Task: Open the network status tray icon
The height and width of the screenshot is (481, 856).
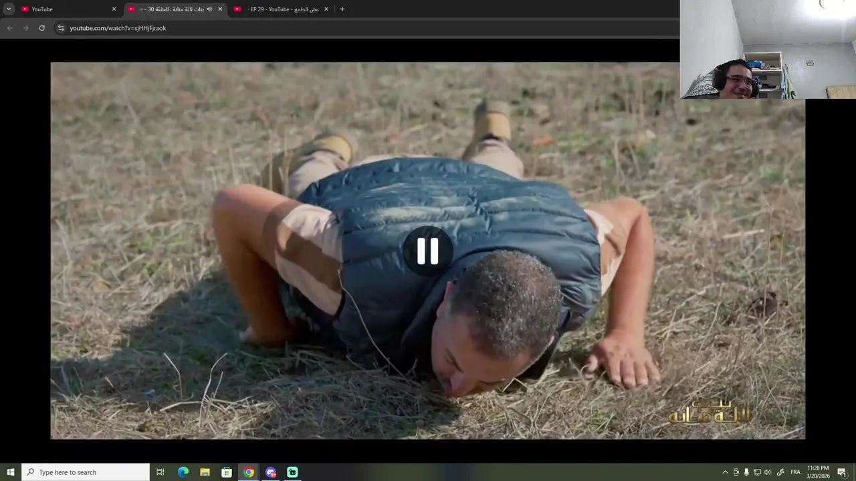Action: 757,472
